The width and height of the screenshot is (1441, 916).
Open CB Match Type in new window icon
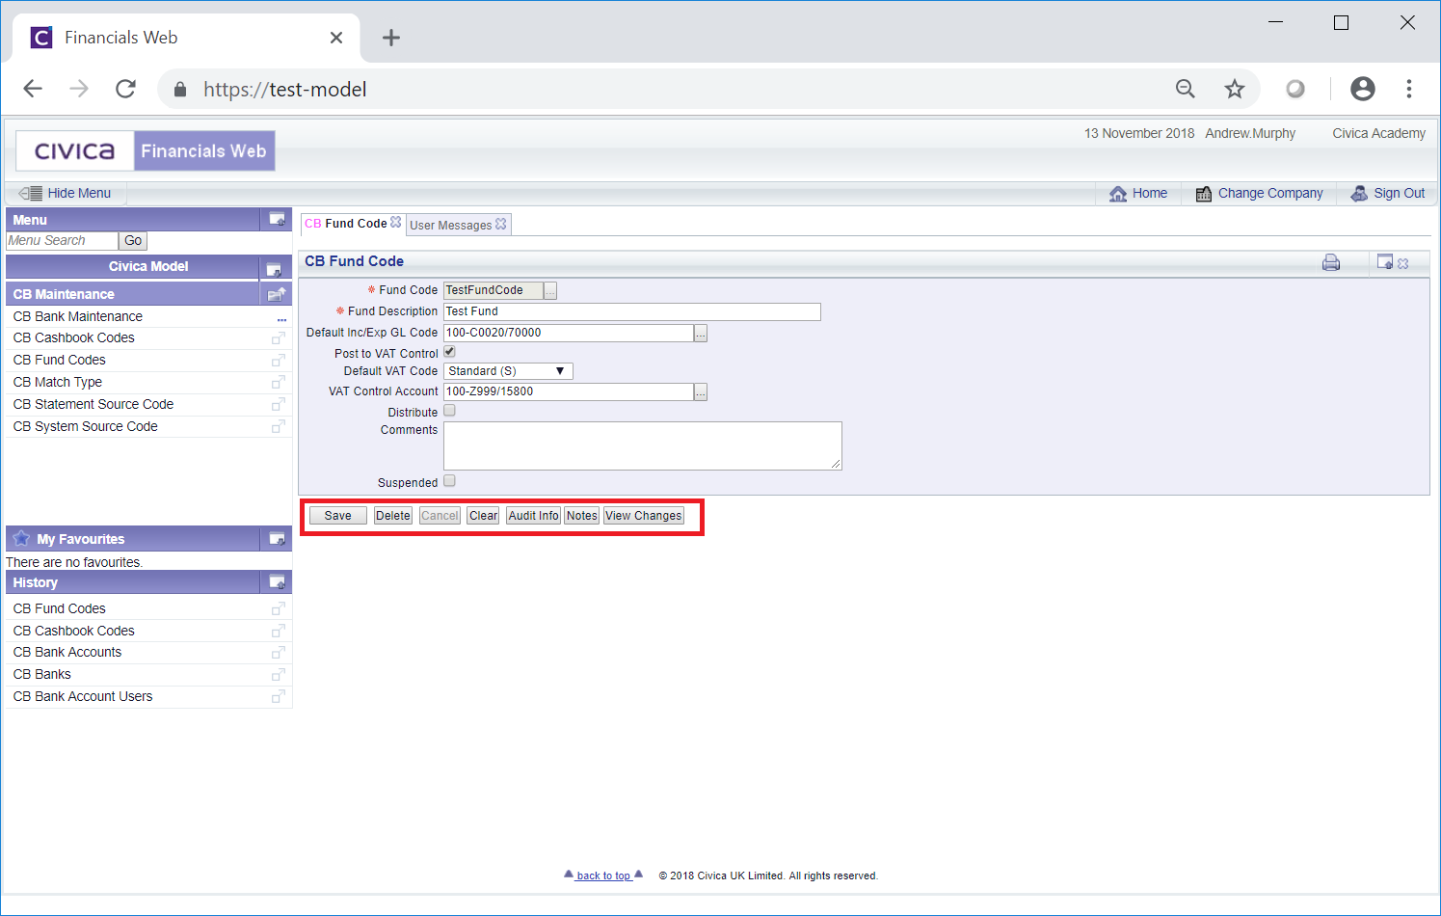tap(278, 383)
